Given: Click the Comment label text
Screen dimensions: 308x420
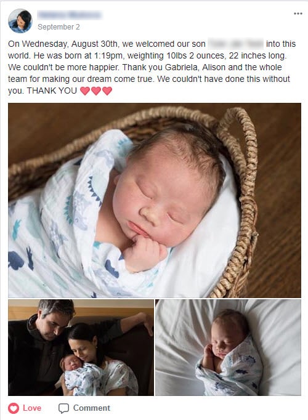Looking at the screenshot, I should point(92,408).
